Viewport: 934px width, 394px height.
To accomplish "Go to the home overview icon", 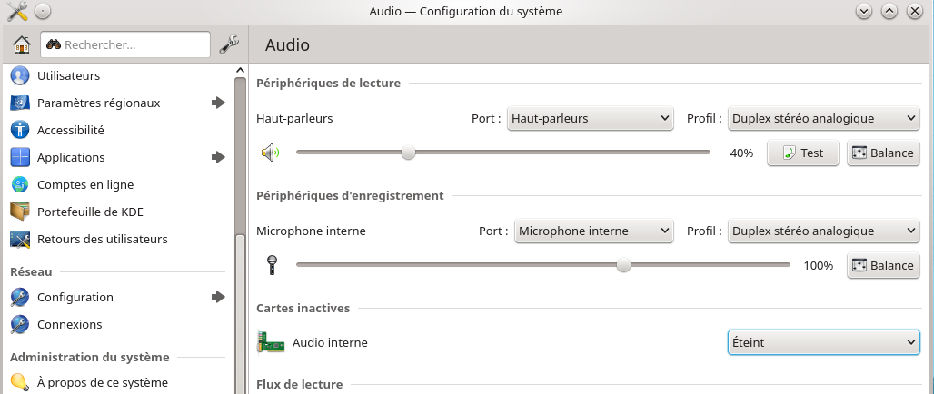I will (x=22, y=44).
